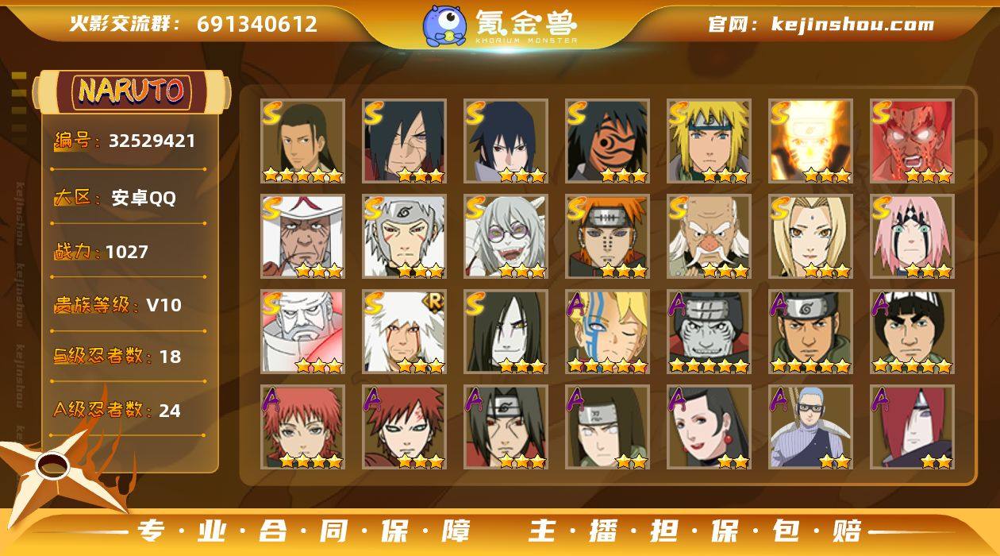Viewport: 1000px width, 556px height.
Task: Select A-rank Gaara with forehead scar
Action: click(405, 427)
